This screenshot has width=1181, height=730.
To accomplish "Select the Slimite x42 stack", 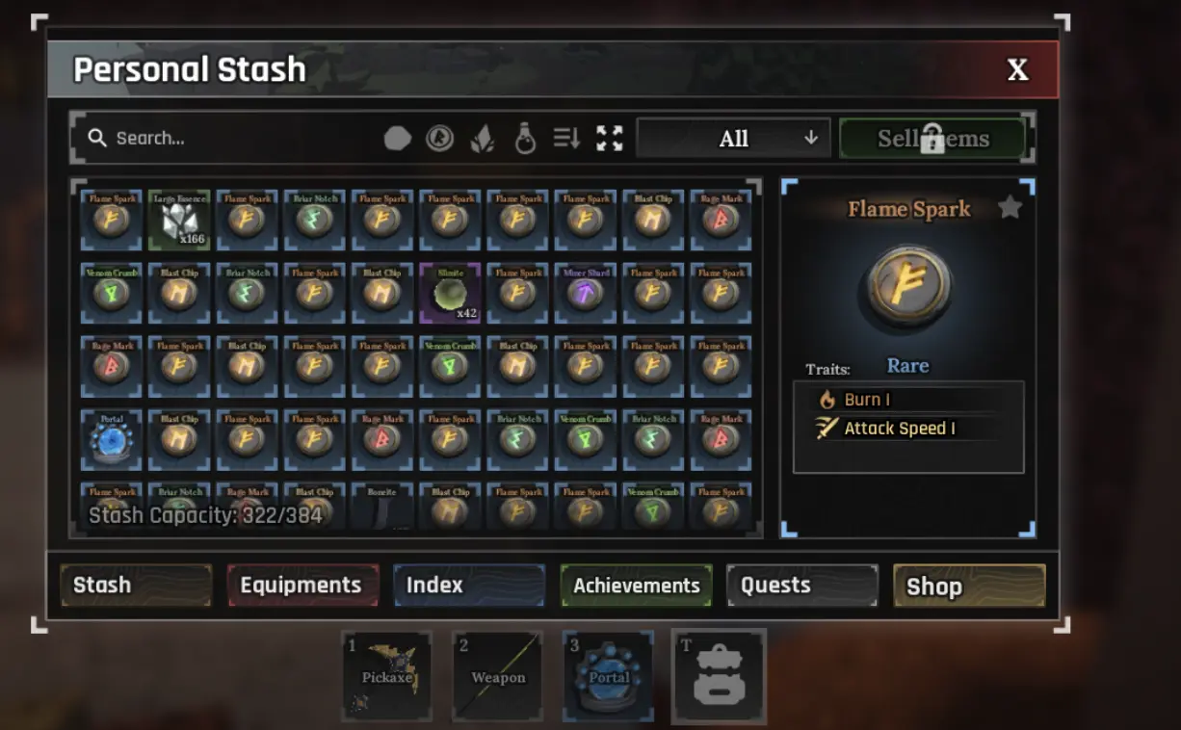I will point(449,294).
